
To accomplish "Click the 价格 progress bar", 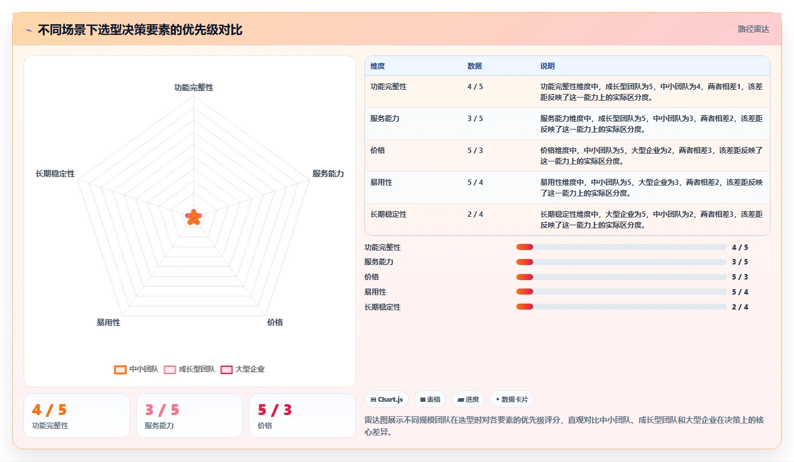I will pyautogui.click(x=621, y=277).
